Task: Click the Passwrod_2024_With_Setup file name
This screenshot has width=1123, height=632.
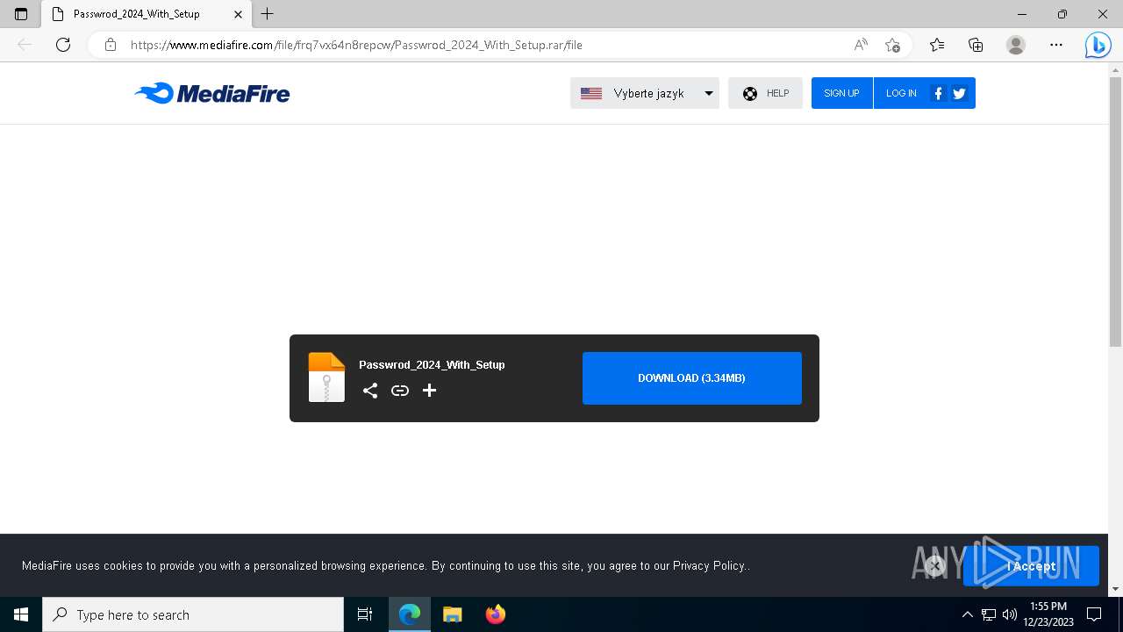Action: [432, 364]
